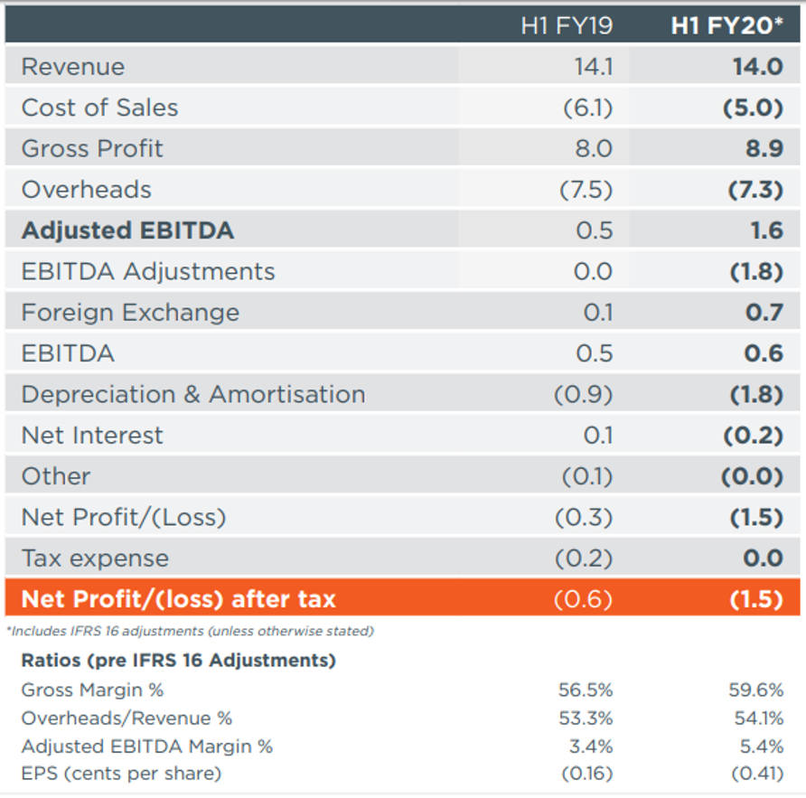
Task: Click the Overheads row label
Action: tap(86, 190)
